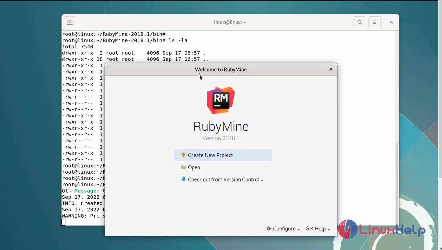Click the Create New Project option
Viewport: 442px width, 250px height.
click(x=223, y=155)
